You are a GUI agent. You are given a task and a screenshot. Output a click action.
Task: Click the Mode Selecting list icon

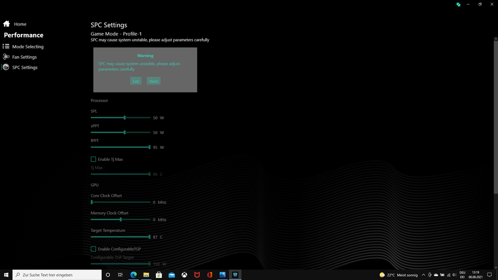point(5,46)
